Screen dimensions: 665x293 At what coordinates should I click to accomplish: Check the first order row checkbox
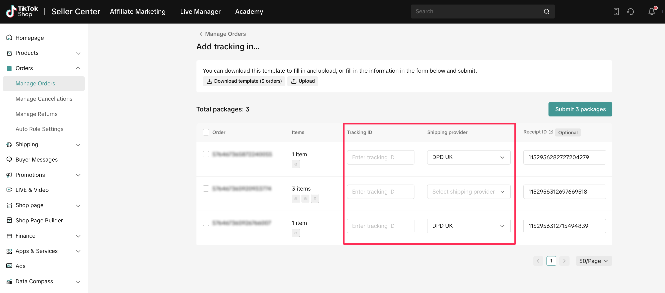click(206, 154)
